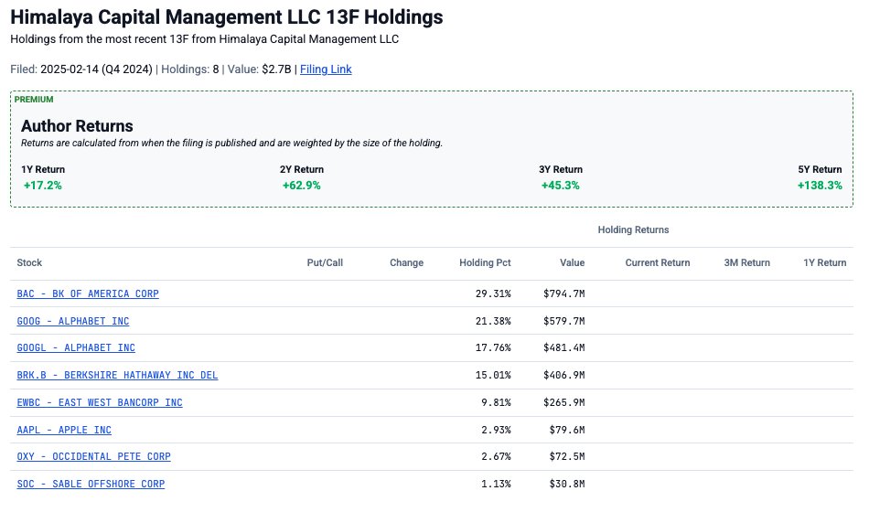Screen dimensions: 869x512
Task: Click the $265.9M value cell
Action: tap(564, 402)
